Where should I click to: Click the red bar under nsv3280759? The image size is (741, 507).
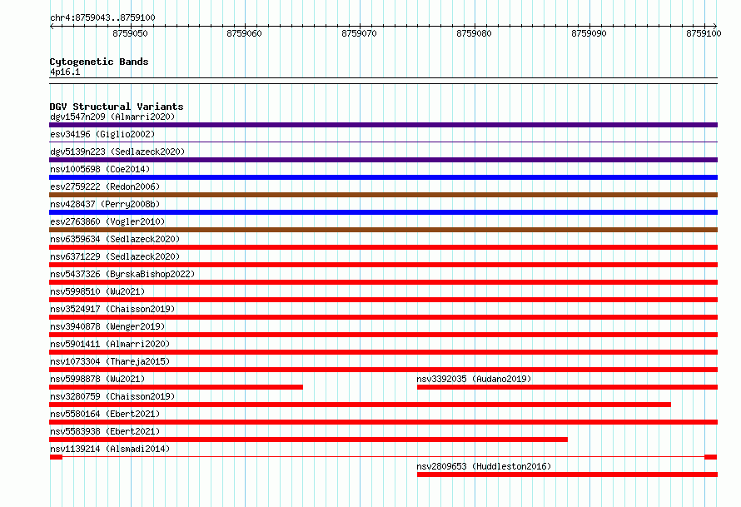coord(361,405)
